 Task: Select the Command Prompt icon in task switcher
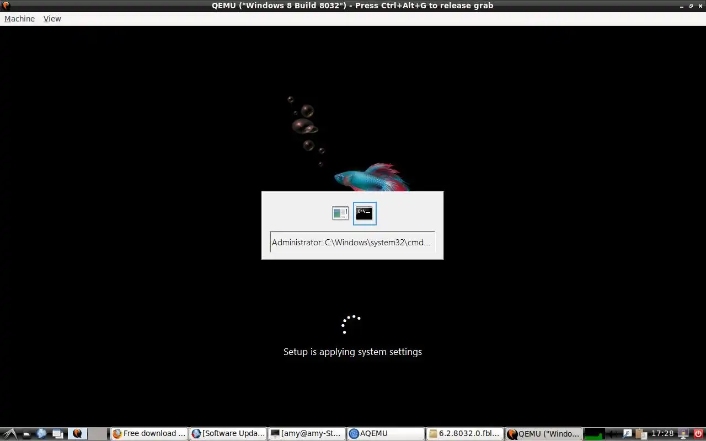[365, 213]
